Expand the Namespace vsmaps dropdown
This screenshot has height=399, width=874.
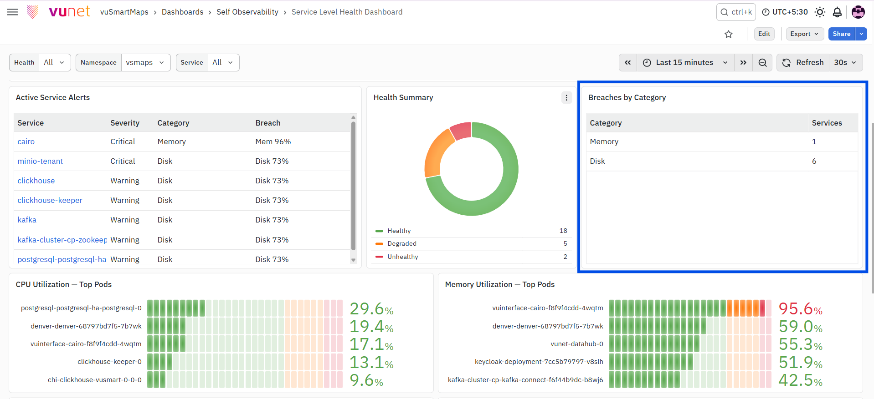(x=145, y=63)
